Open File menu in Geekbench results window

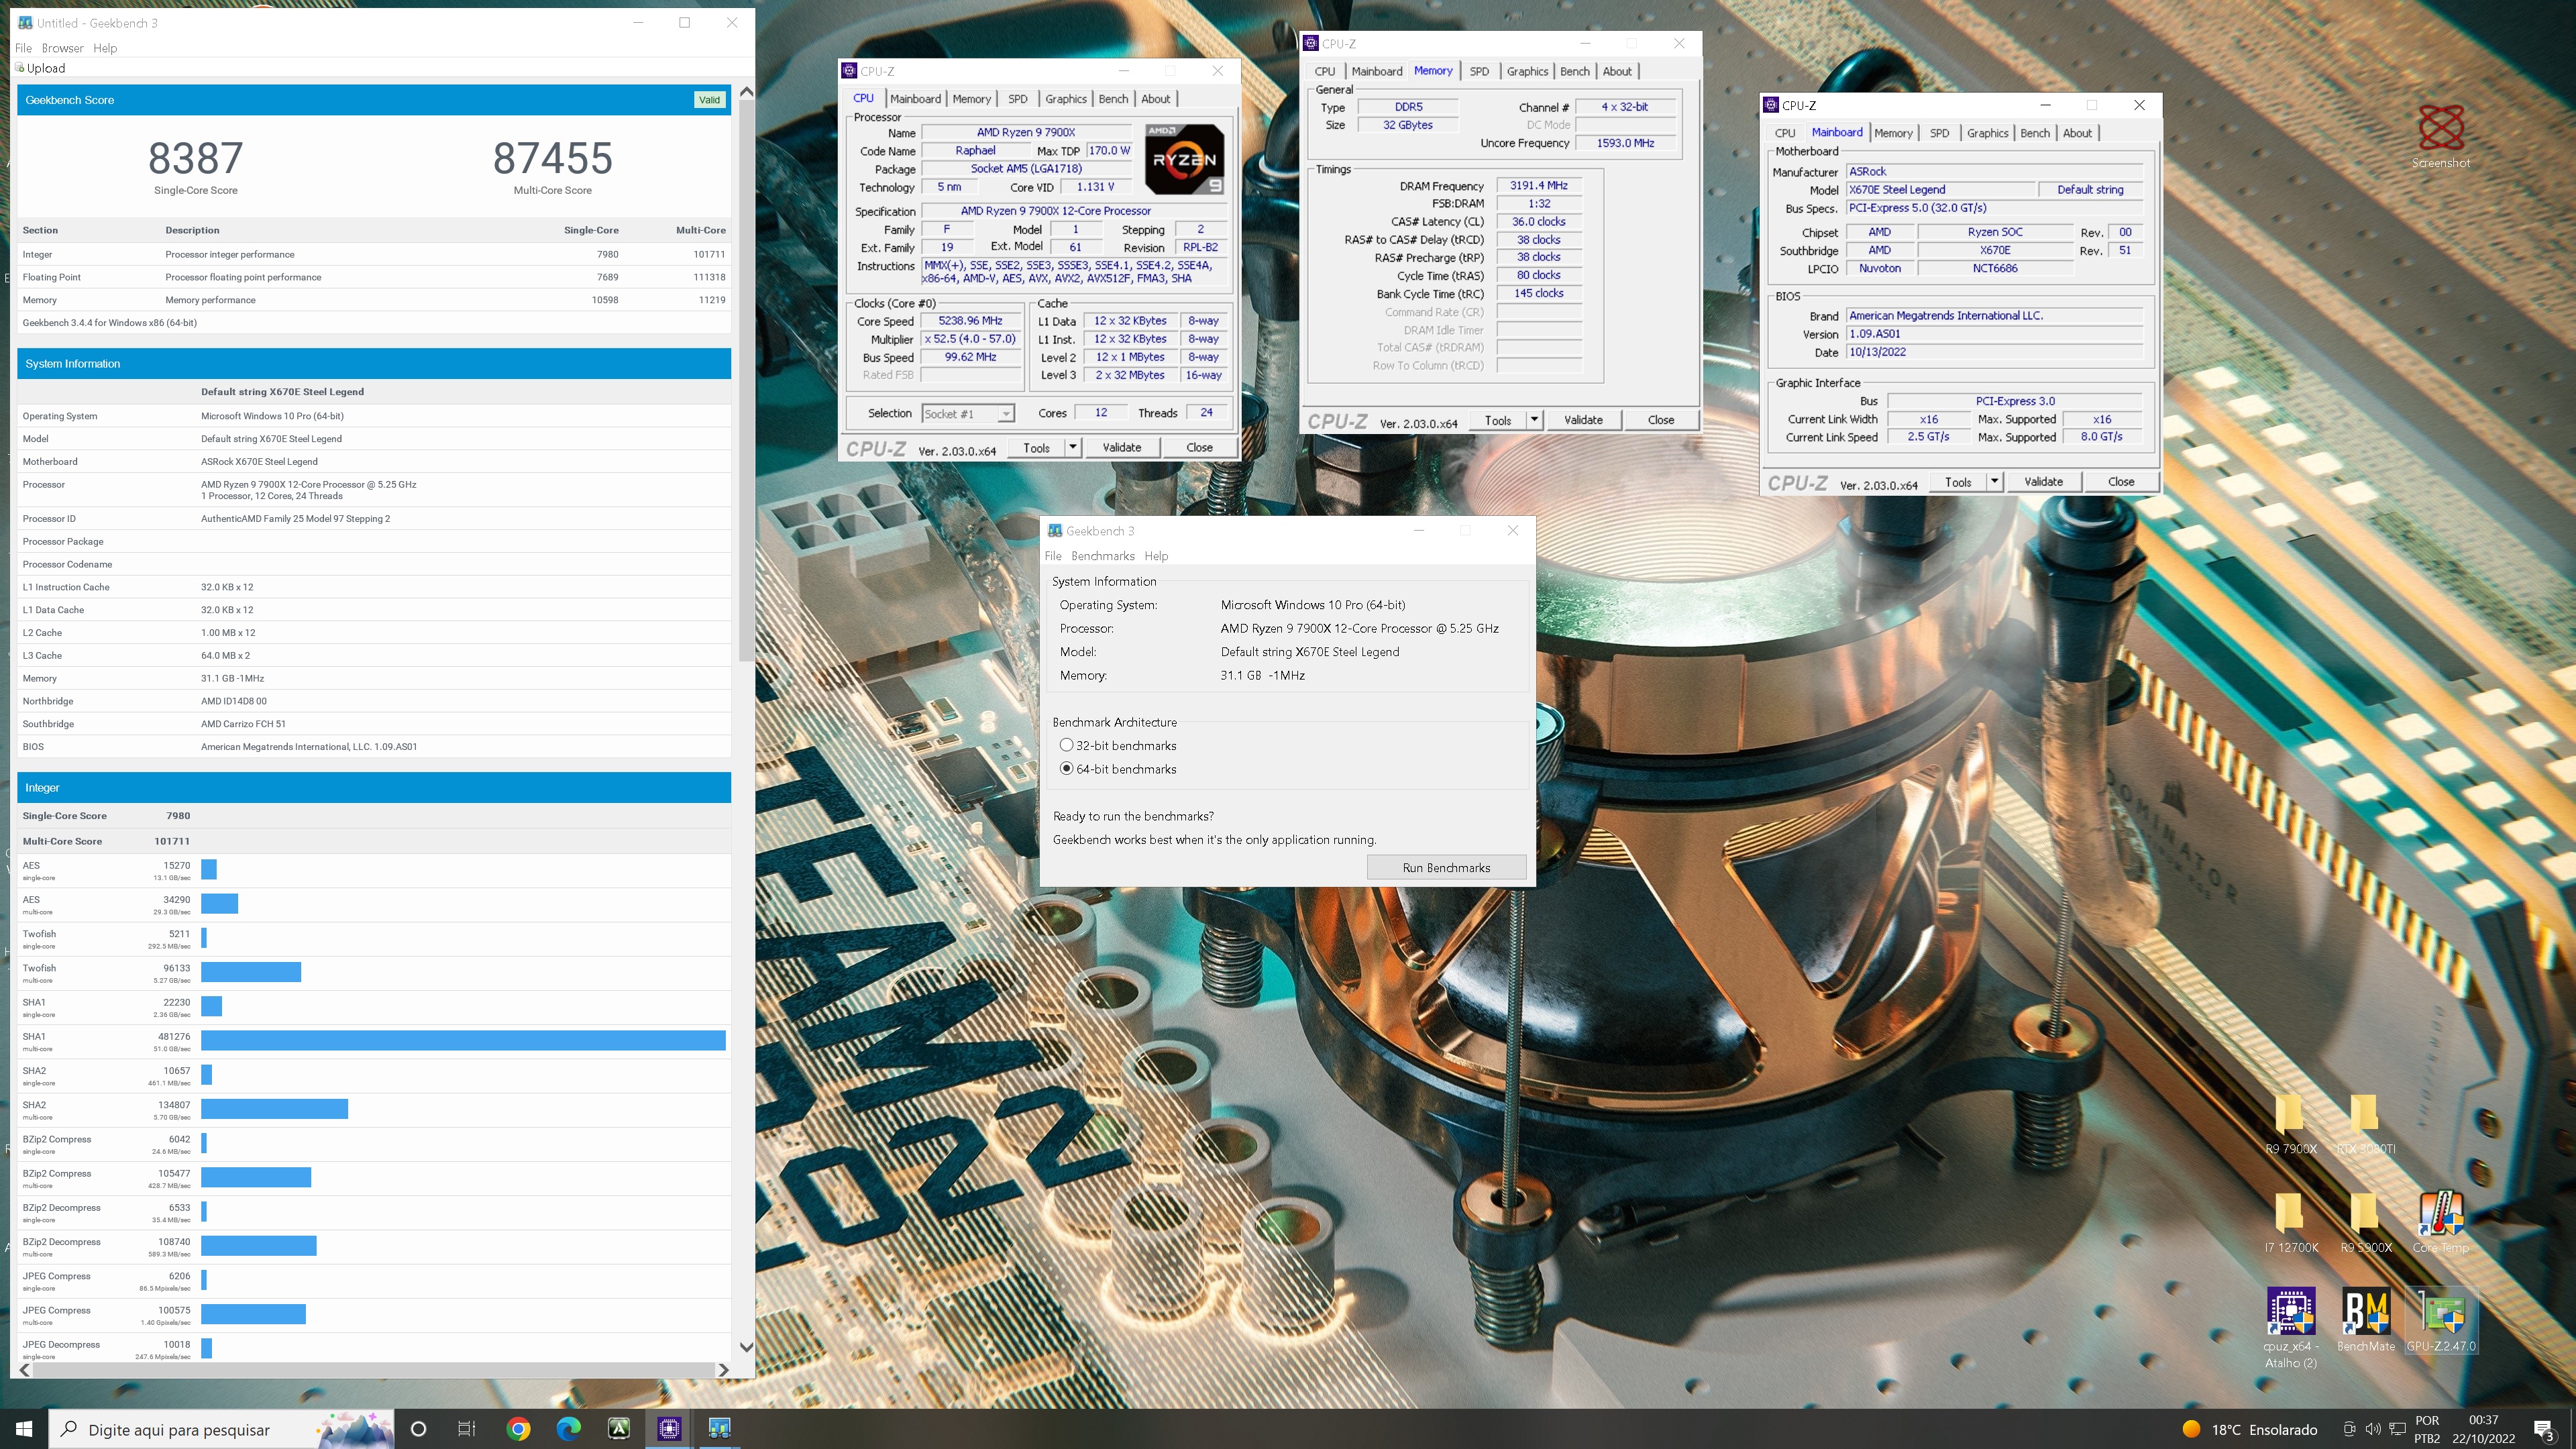click(24, 48)
